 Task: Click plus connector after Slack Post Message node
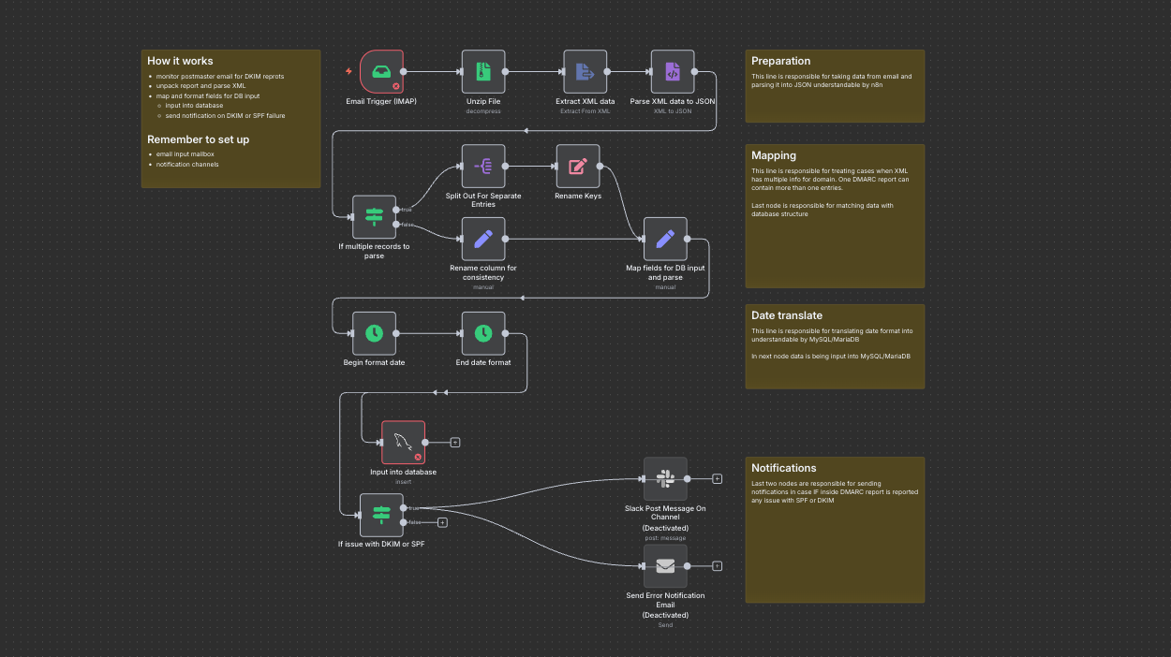(717, 479)
